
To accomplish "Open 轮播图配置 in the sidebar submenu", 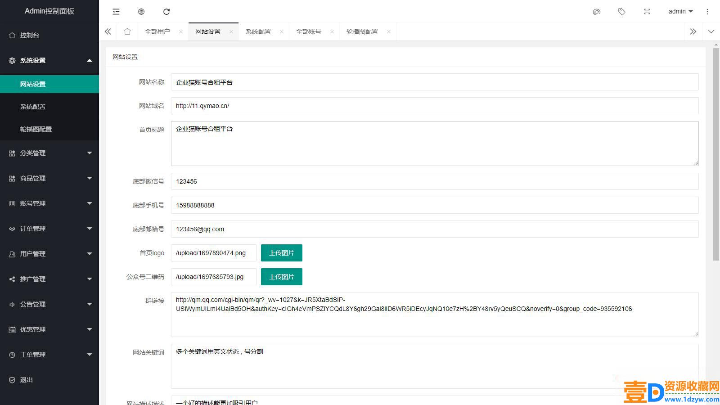I will click(x=49, y=129).
